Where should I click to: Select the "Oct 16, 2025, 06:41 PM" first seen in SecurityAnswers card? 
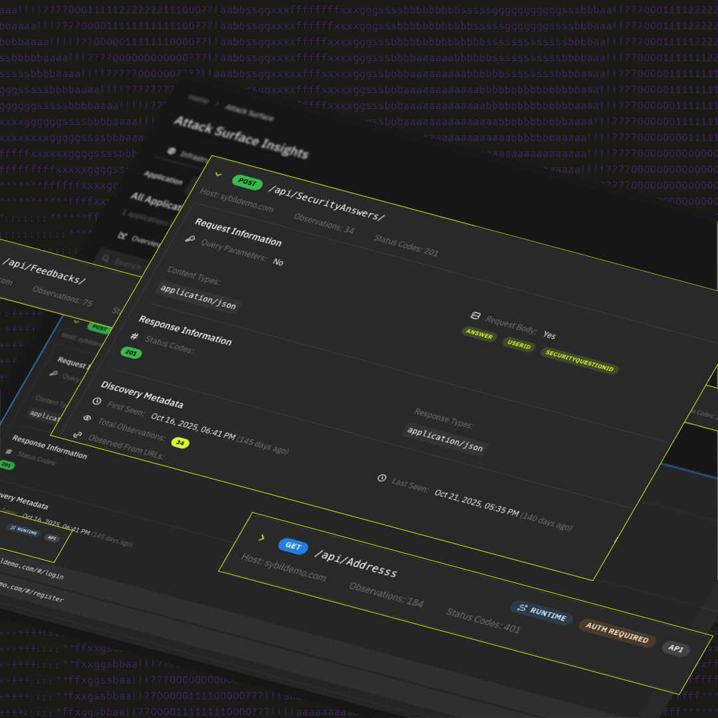pyautogui.click(x=193, y=427)
